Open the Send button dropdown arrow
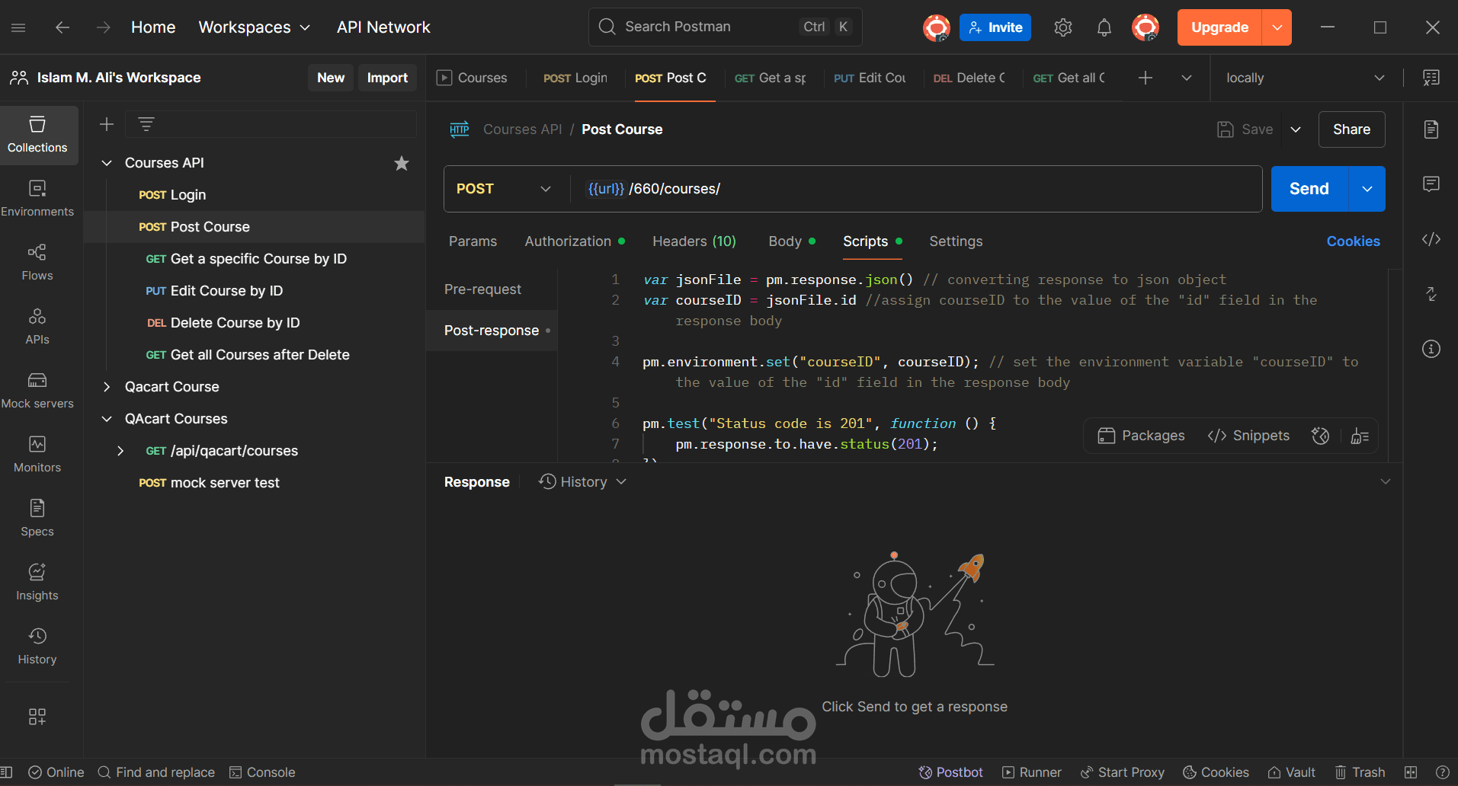Screen dimensions: 1458x786 pyautogui.click(x=1367, y=189)
